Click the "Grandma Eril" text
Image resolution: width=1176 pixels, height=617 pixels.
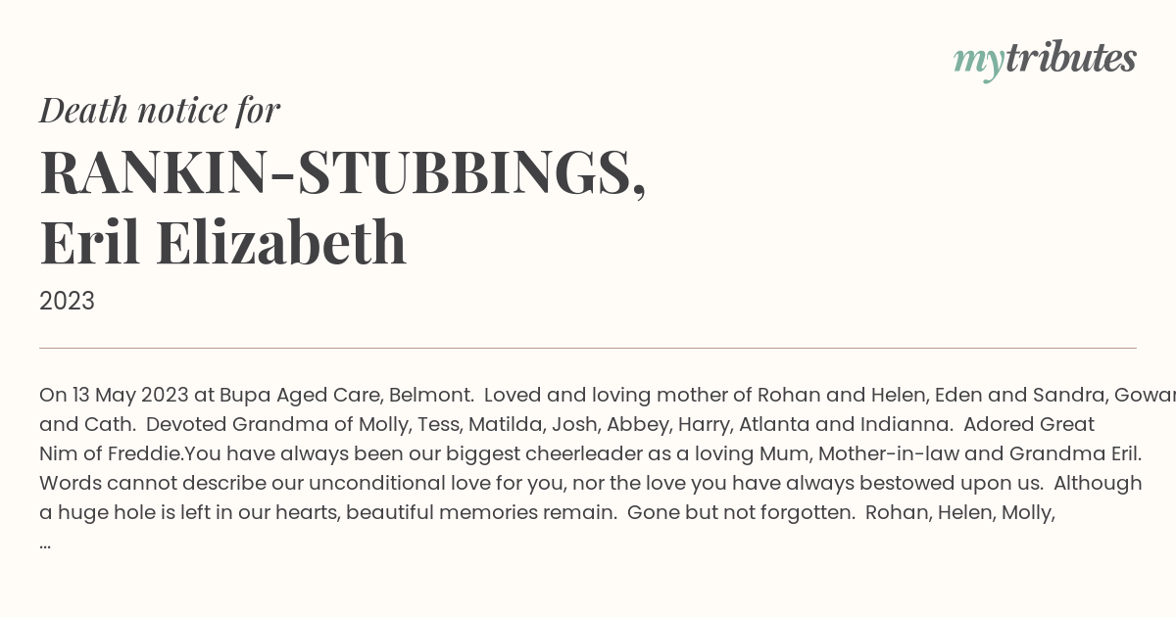click(x=1074, y=453)
